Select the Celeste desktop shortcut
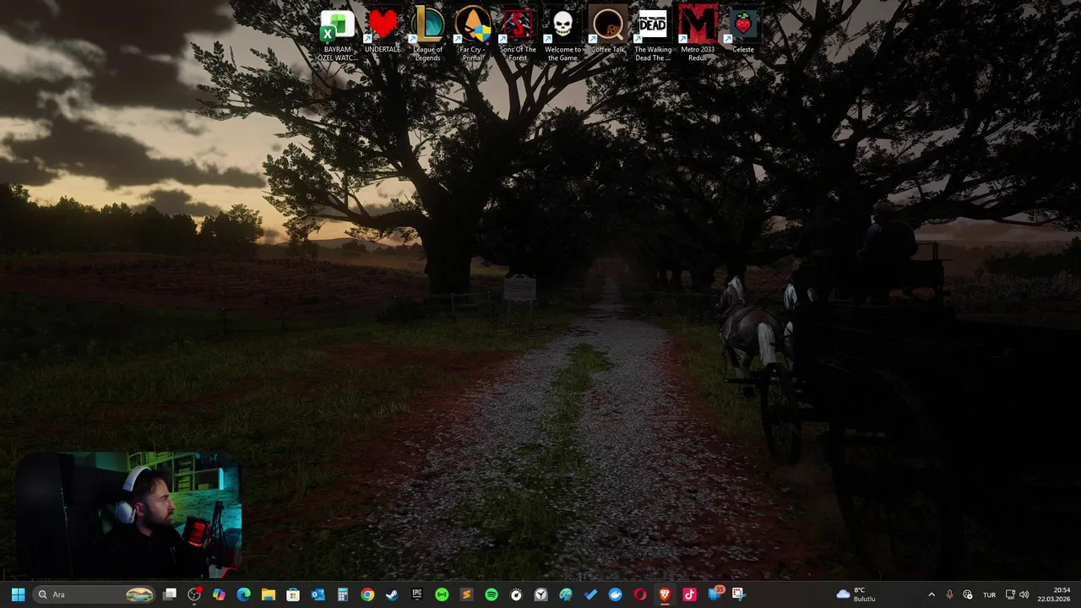The height and width of the screenshot is (608, 1081). (743, 32)
